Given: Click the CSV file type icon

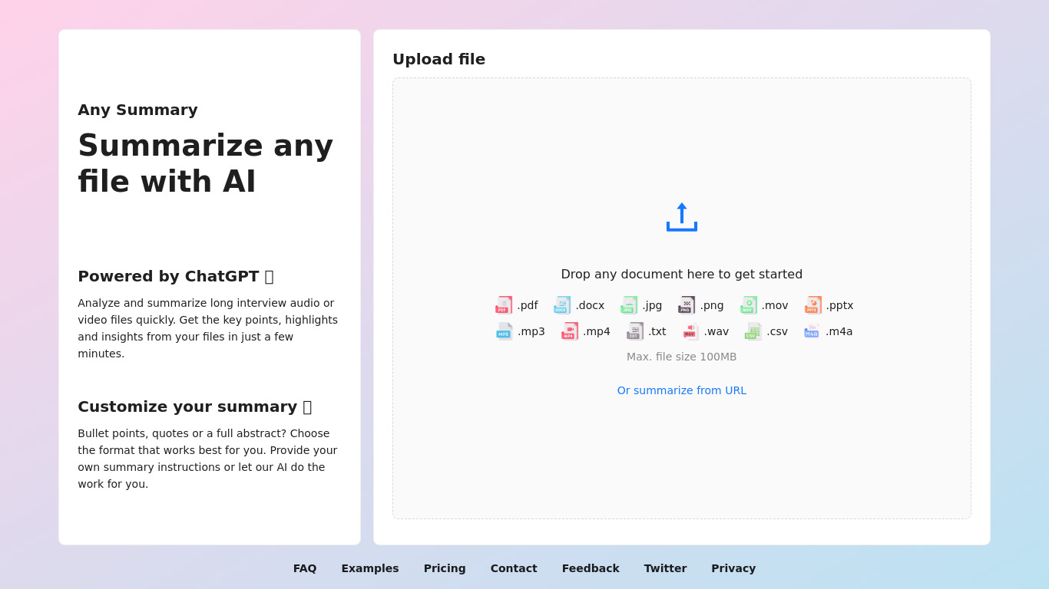Looking at the screenshot, I should coord(753,331).
